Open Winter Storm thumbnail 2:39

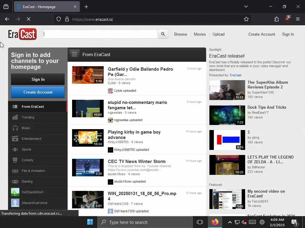coord(88,167)
